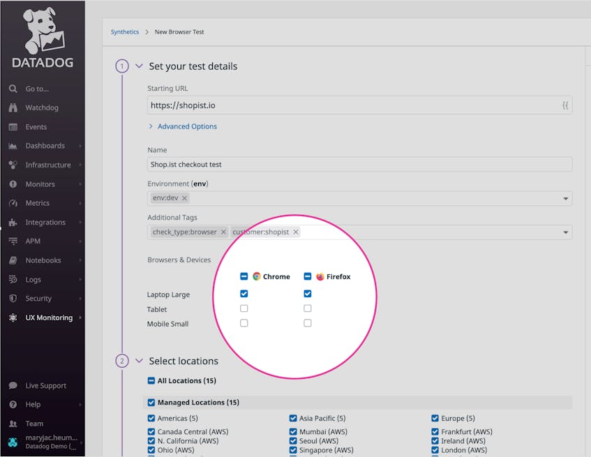
Task: Click the Watchdog binoculars icon
Action: [13, 107]
